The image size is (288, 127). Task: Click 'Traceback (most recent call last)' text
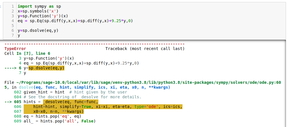pyautogui.click(x=145, y=49)
